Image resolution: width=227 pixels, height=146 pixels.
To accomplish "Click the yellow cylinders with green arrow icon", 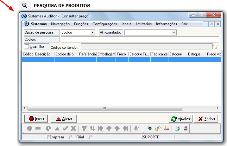I will (158, 128).
